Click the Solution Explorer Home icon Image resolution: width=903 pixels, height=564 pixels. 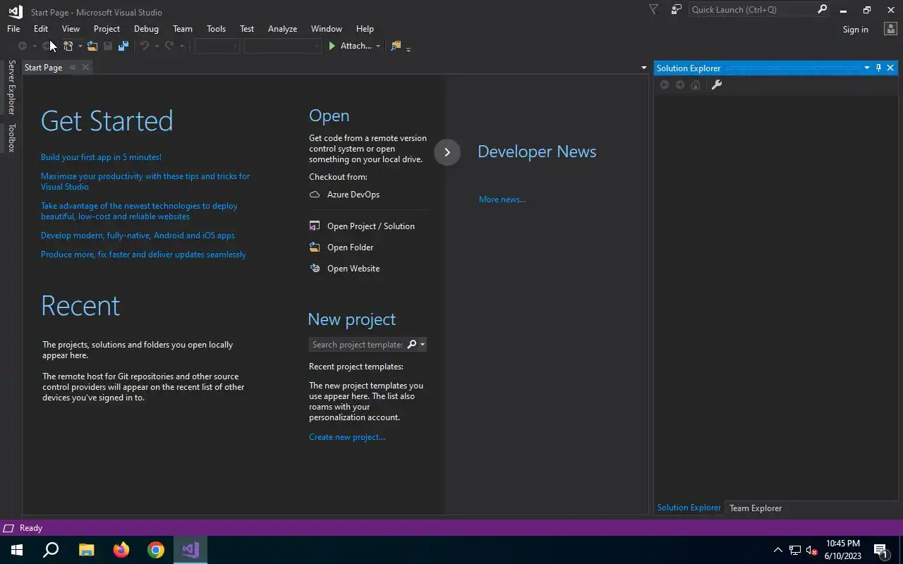pos(696,85)
